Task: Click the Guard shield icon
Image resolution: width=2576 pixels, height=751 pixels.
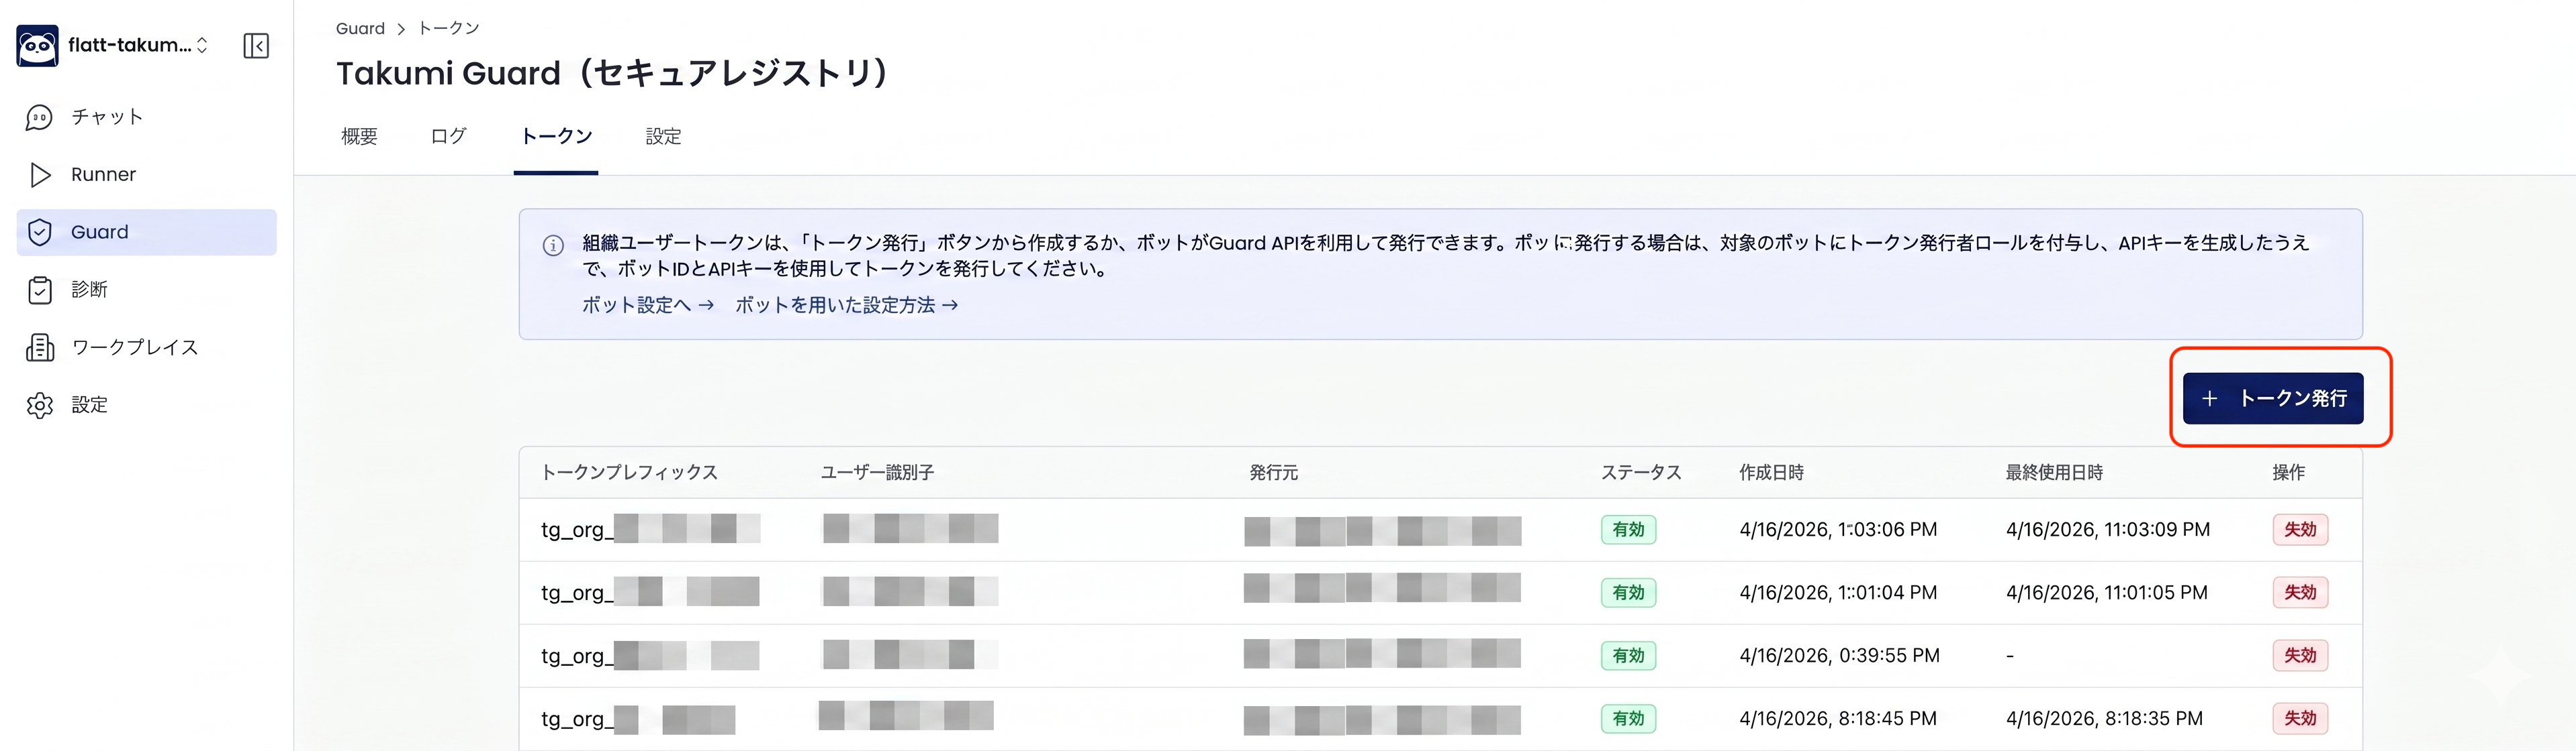Action: (x=40, y=232)
